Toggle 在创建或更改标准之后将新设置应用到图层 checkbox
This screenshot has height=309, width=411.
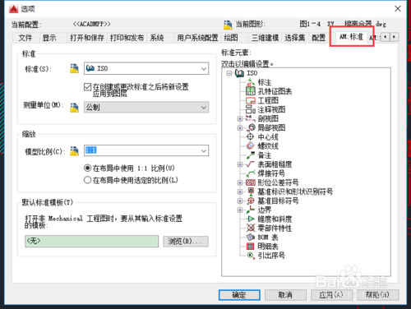(87, 87)
